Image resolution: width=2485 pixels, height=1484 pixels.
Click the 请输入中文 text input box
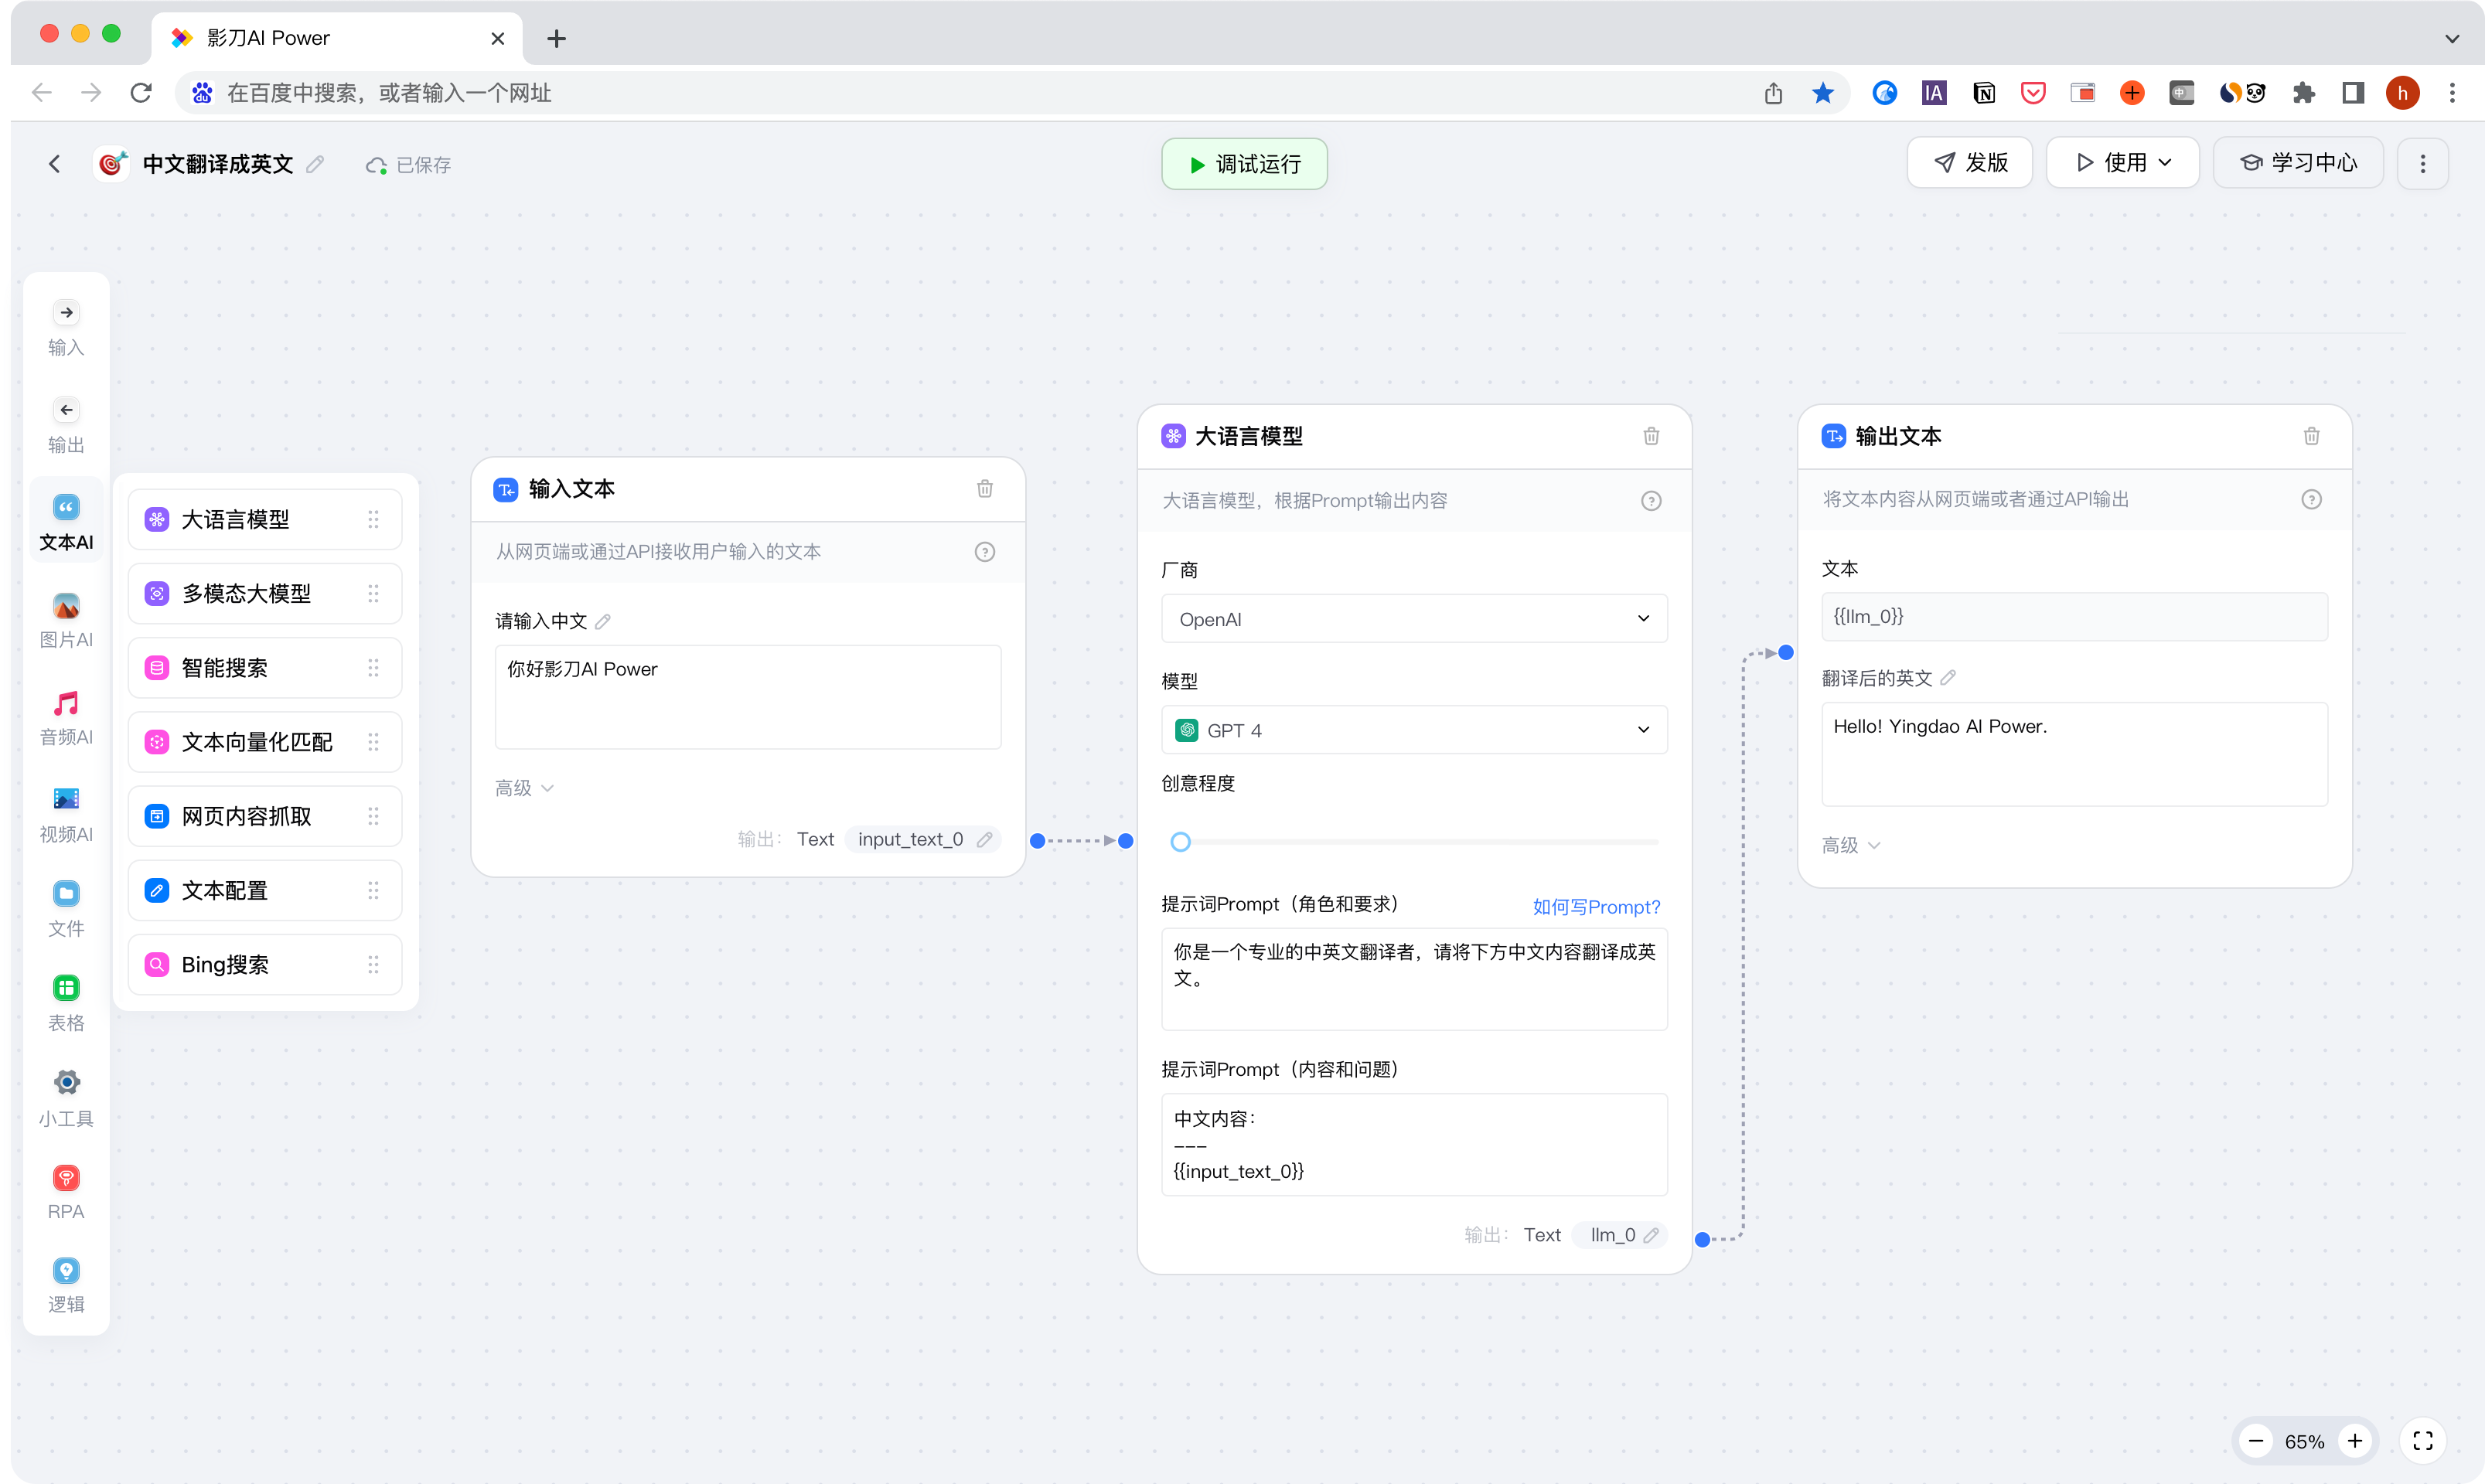click(x=748, y=696)
